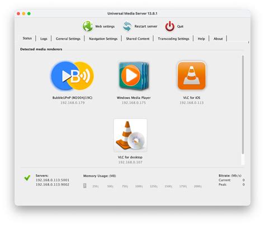Open Web settings globe icon
The height and width of the screenshot is (225, 265).
pyautogui.click(x=88, y=26)
